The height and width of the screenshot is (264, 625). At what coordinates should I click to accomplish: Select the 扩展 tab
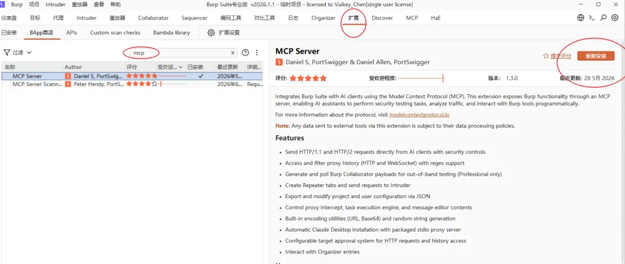[x=353, y=18]
